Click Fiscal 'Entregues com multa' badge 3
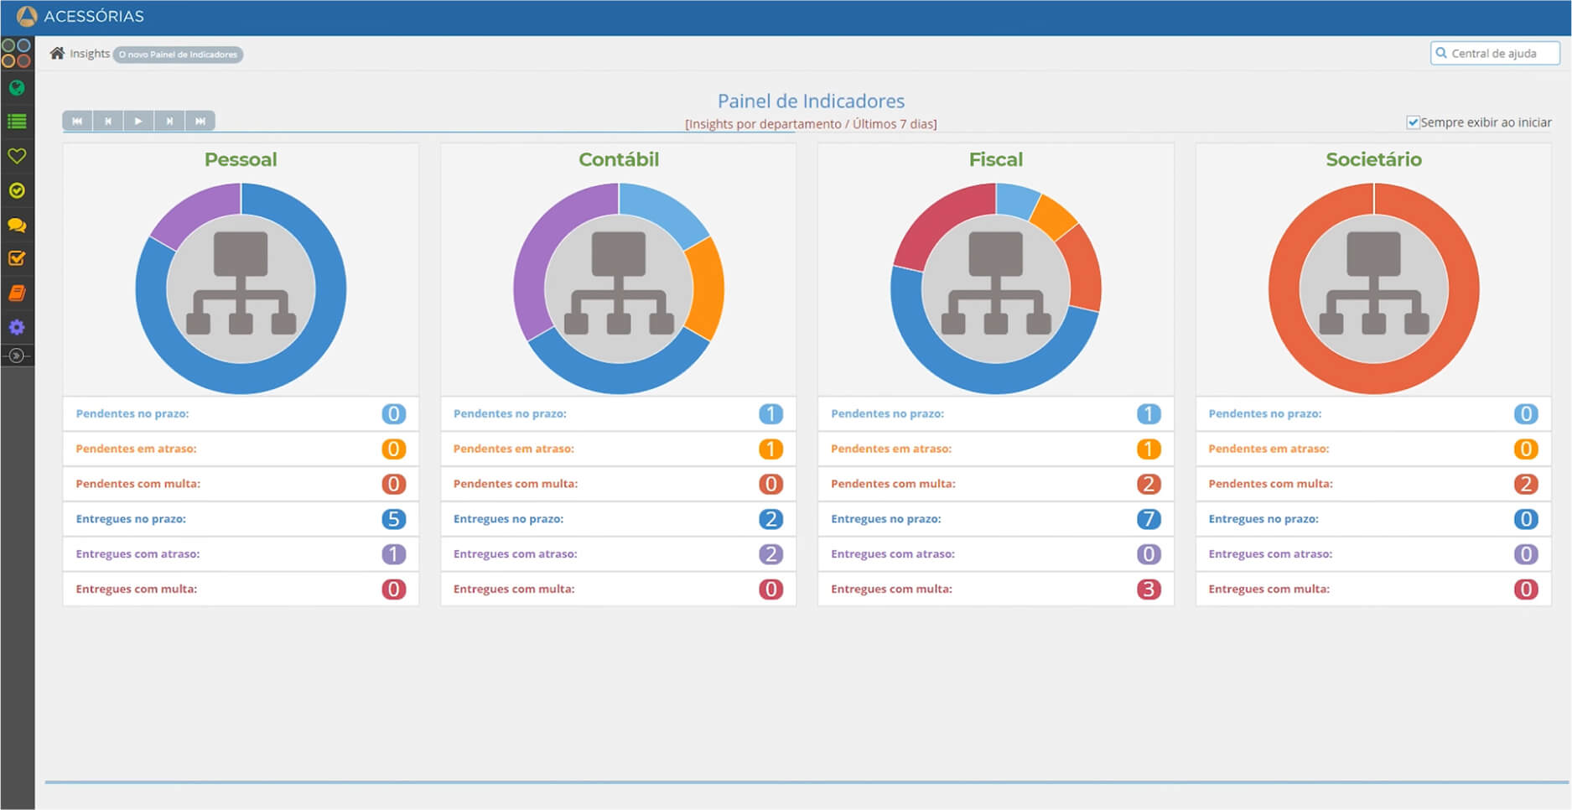This screenshot has width=1572, height=810. 1149,589
